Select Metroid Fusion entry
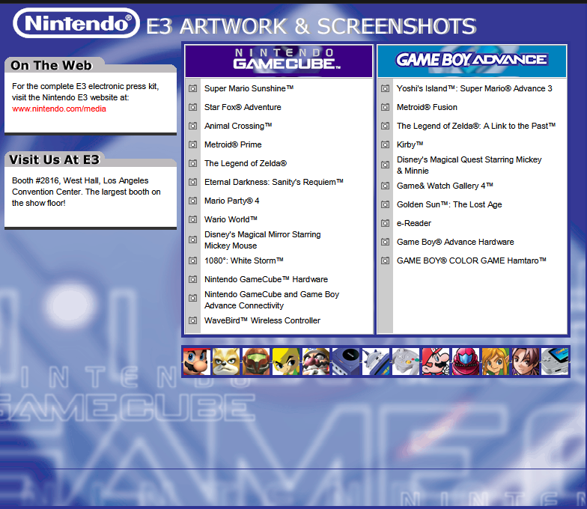587x509 pixels. pos(427,108)
